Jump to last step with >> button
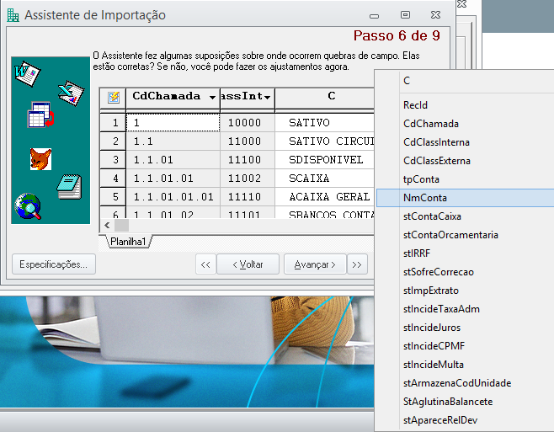The image size is (554, 432). (357, 264)
